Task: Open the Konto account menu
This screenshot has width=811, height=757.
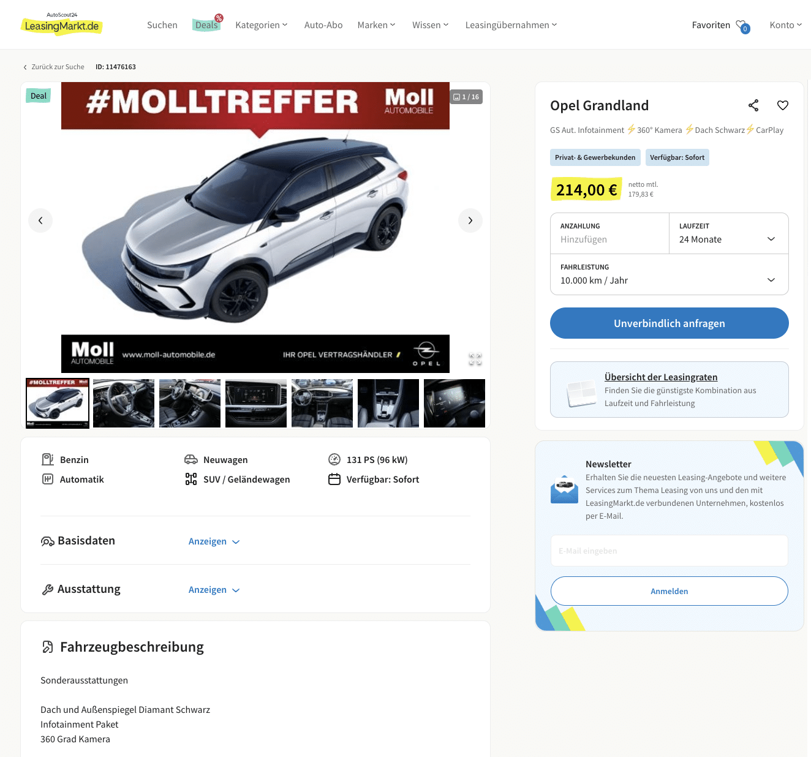Action: click(x=786, y=25)
